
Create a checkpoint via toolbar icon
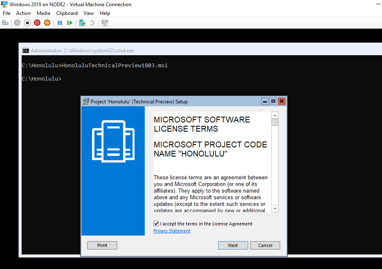pos(82,23)
